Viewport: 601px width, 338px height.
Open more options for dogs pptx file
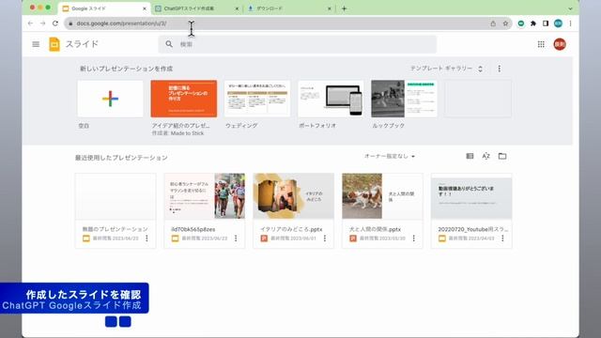413,238
